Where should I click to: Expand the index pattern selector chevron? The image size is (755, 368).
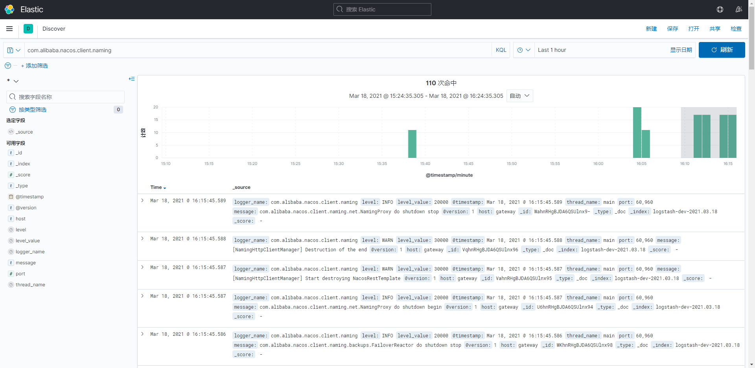click(16, 81)
